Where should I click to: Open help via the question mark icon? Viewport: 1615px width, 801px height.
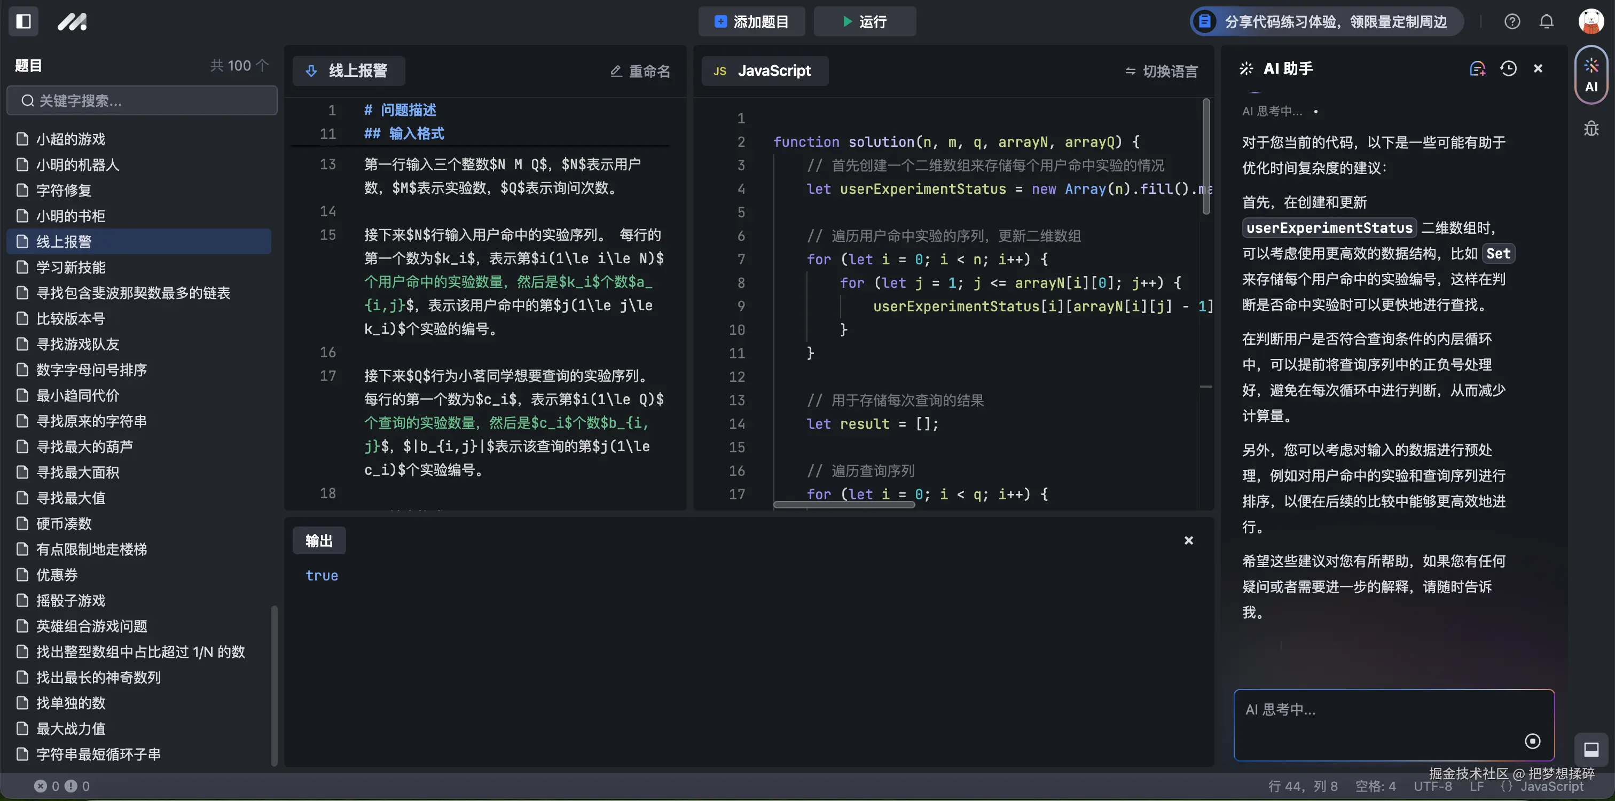click(x=1512, y=21)
